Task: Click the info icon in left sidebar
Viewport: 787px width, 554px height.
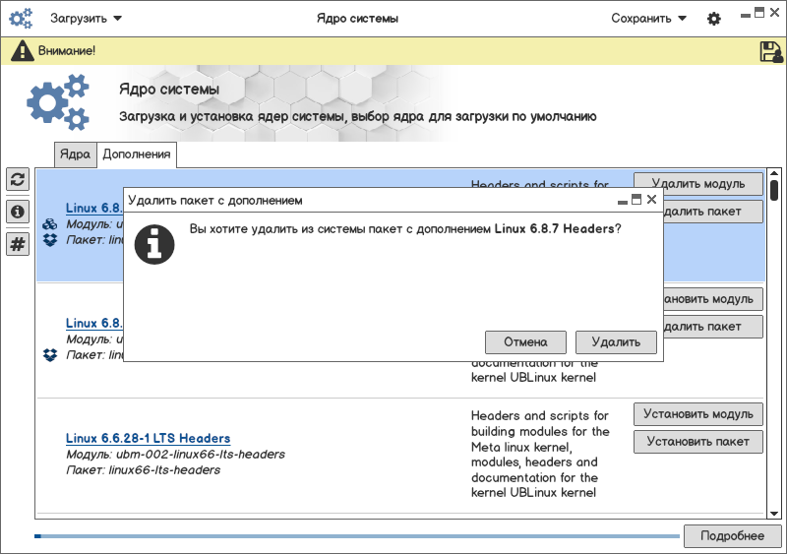Action: click(x=18, y=212)
